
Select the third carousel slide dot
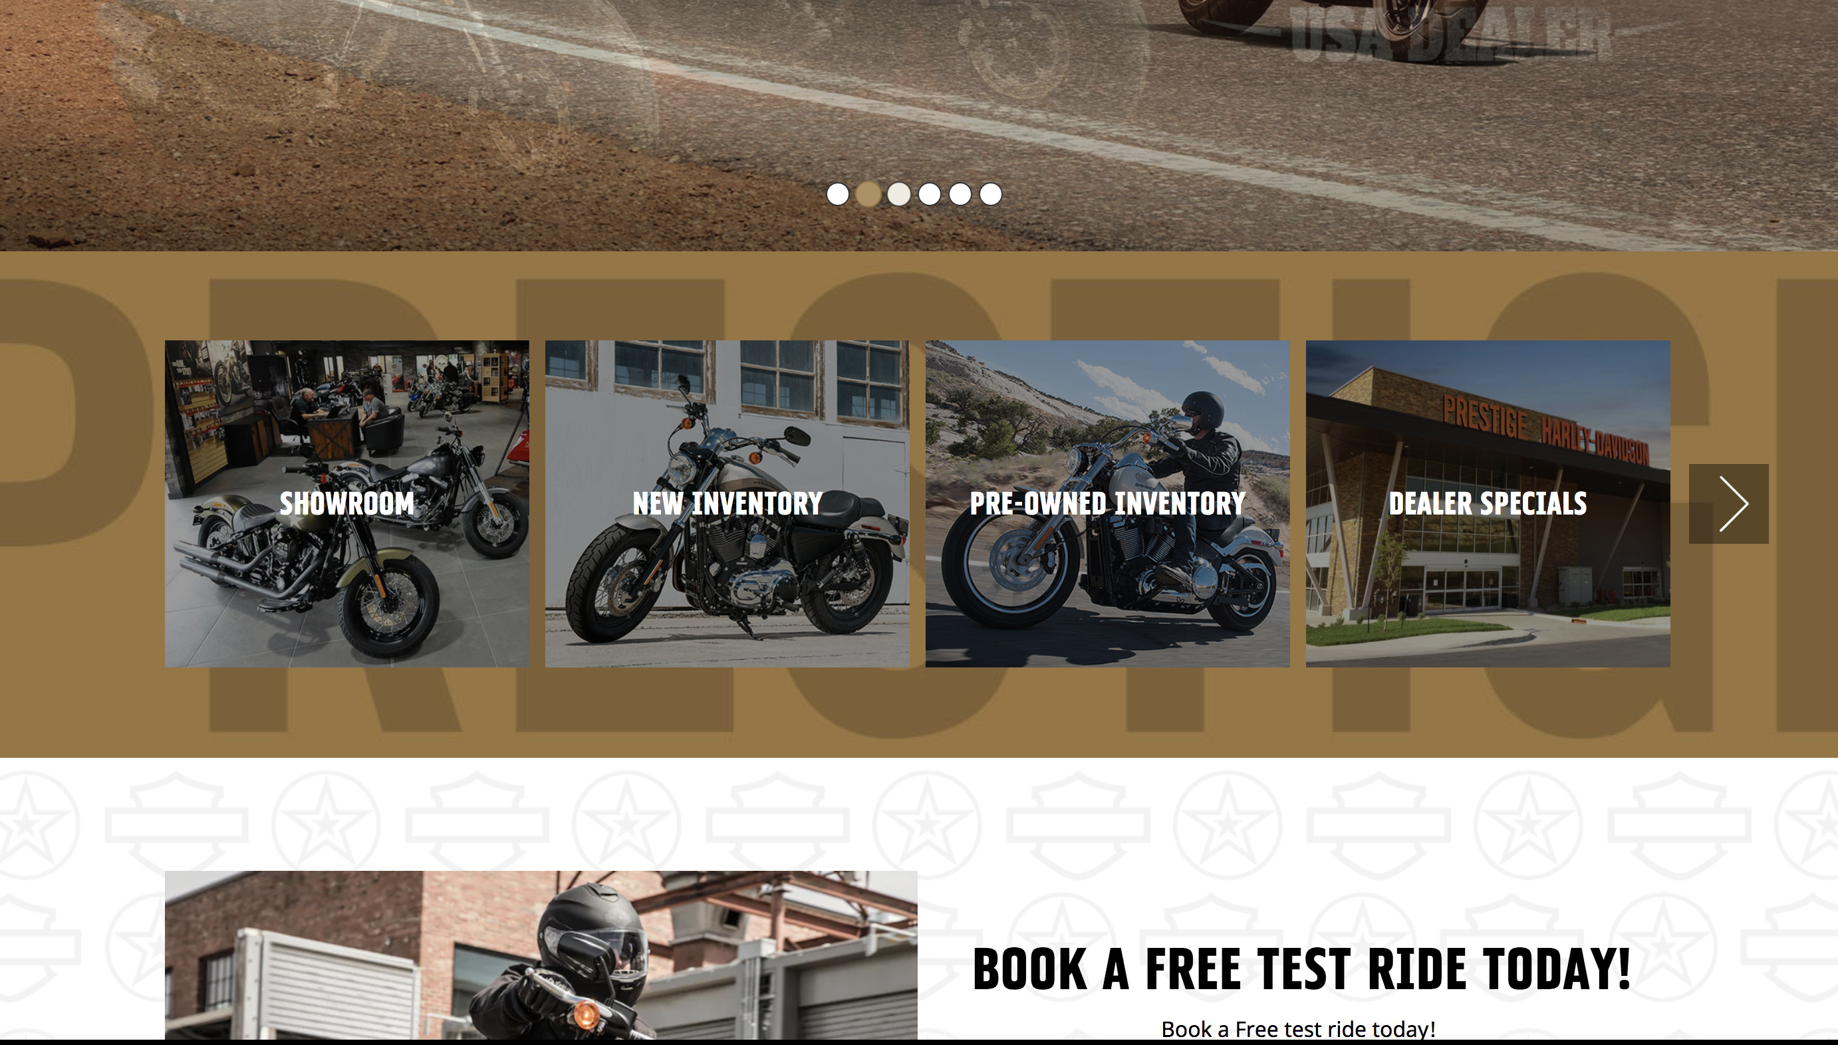(899, 194)
